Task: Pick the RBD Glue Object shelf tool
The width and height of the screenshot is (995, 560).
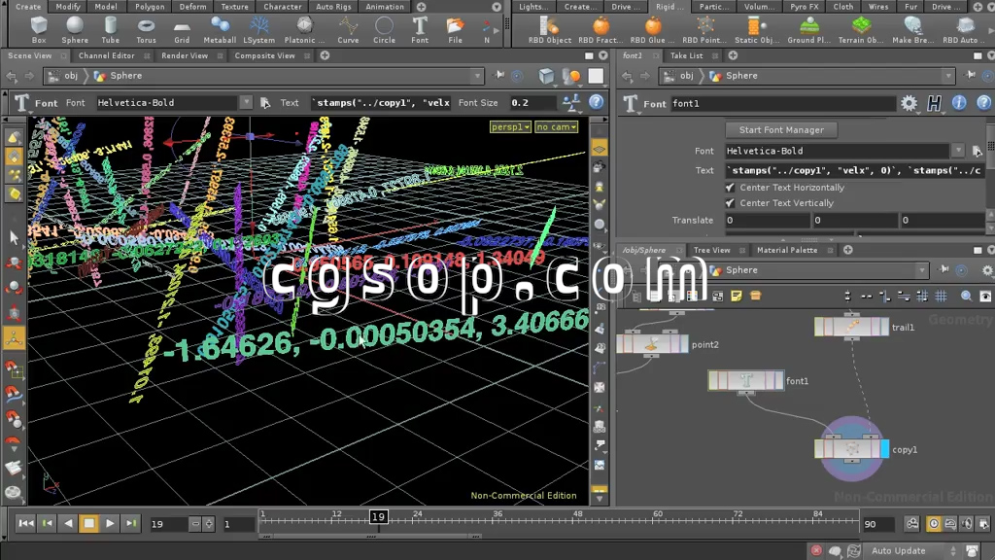Action: 652,29
